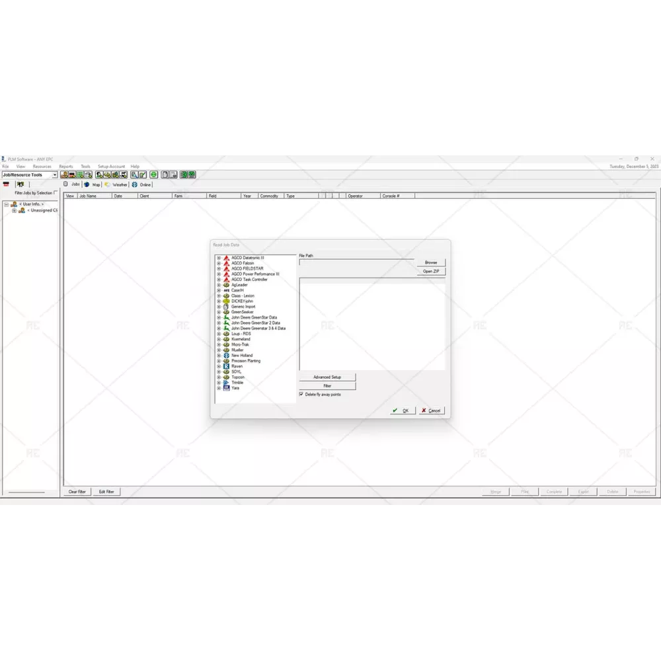The image size is (661, 661).
Task: Click the John Deere GreenStar Data icon
Action: coord(226,317)
